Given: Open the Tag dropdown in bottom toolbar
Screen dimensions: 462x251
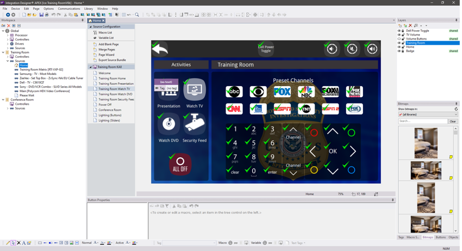Looking at the screenshot, I should pyautogui.click(x=214, y=243).
